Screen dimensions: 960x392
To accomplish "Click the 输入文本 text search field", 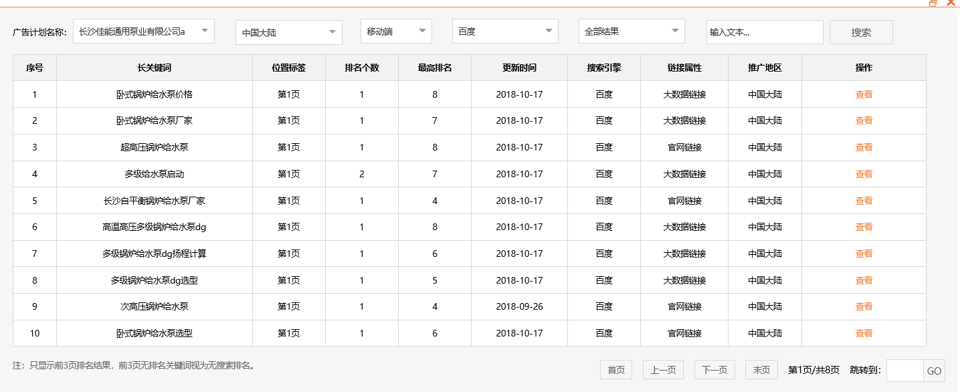I will click(x=765, y=31).
